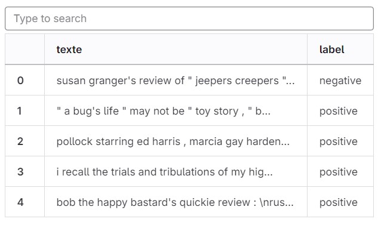Click the 'negative' label in row 0
381x225 pixels.
pos(340,81)
